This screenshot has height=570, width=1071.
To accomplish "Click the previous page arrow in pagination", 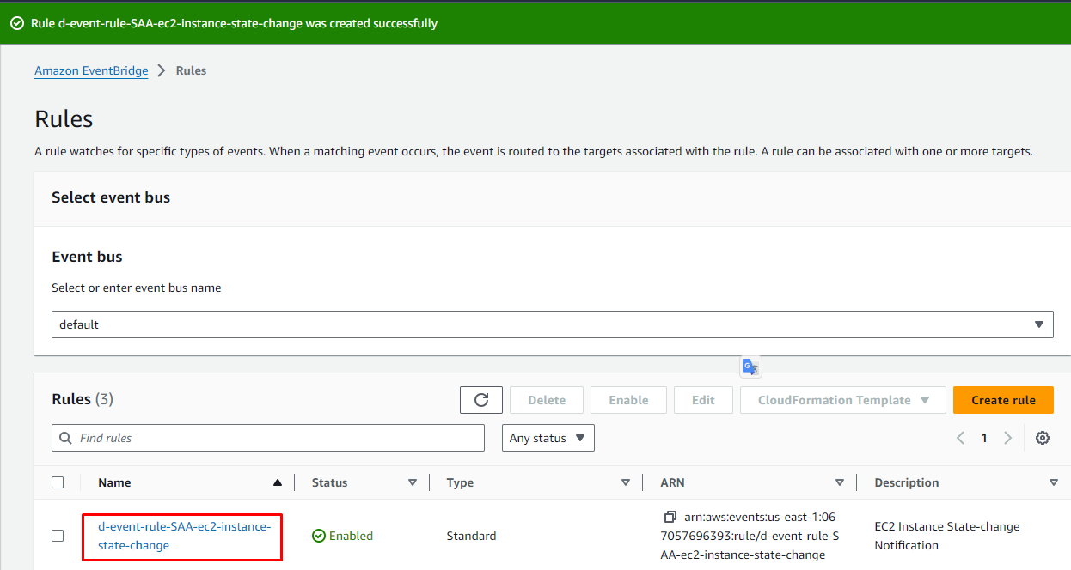I will click(x=960, y=438).
